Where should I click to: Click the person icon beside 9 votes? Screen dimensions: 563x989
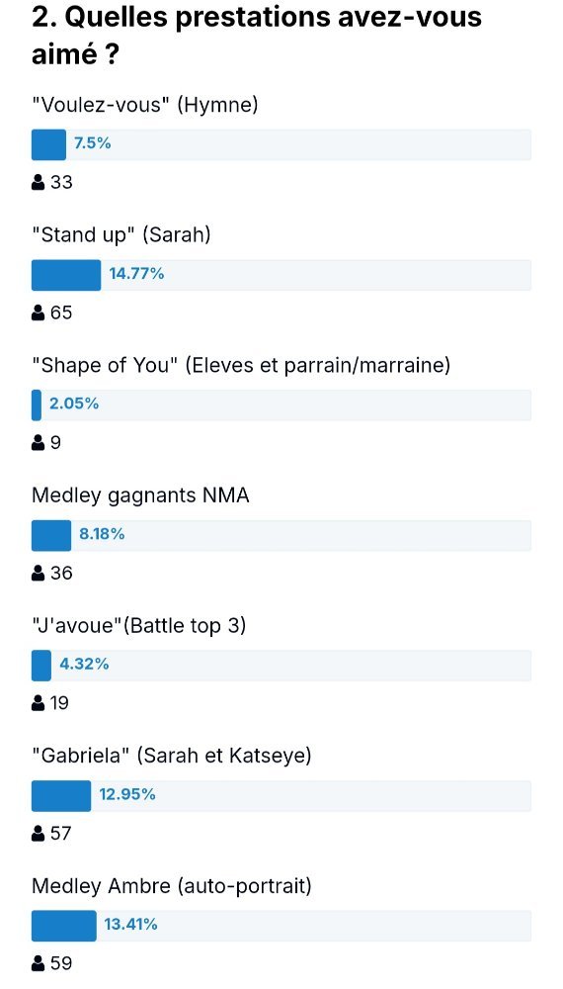[38, 443]
